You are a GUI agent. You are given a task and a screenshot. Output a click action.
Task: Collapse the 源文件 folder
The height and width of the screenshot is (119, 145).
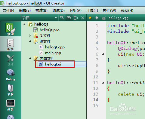click(x=30, y=41)
